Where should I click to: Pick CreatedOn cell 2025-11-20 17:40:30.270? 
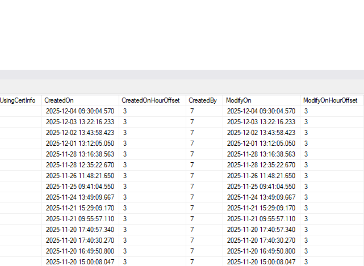(x=80, y=240)
